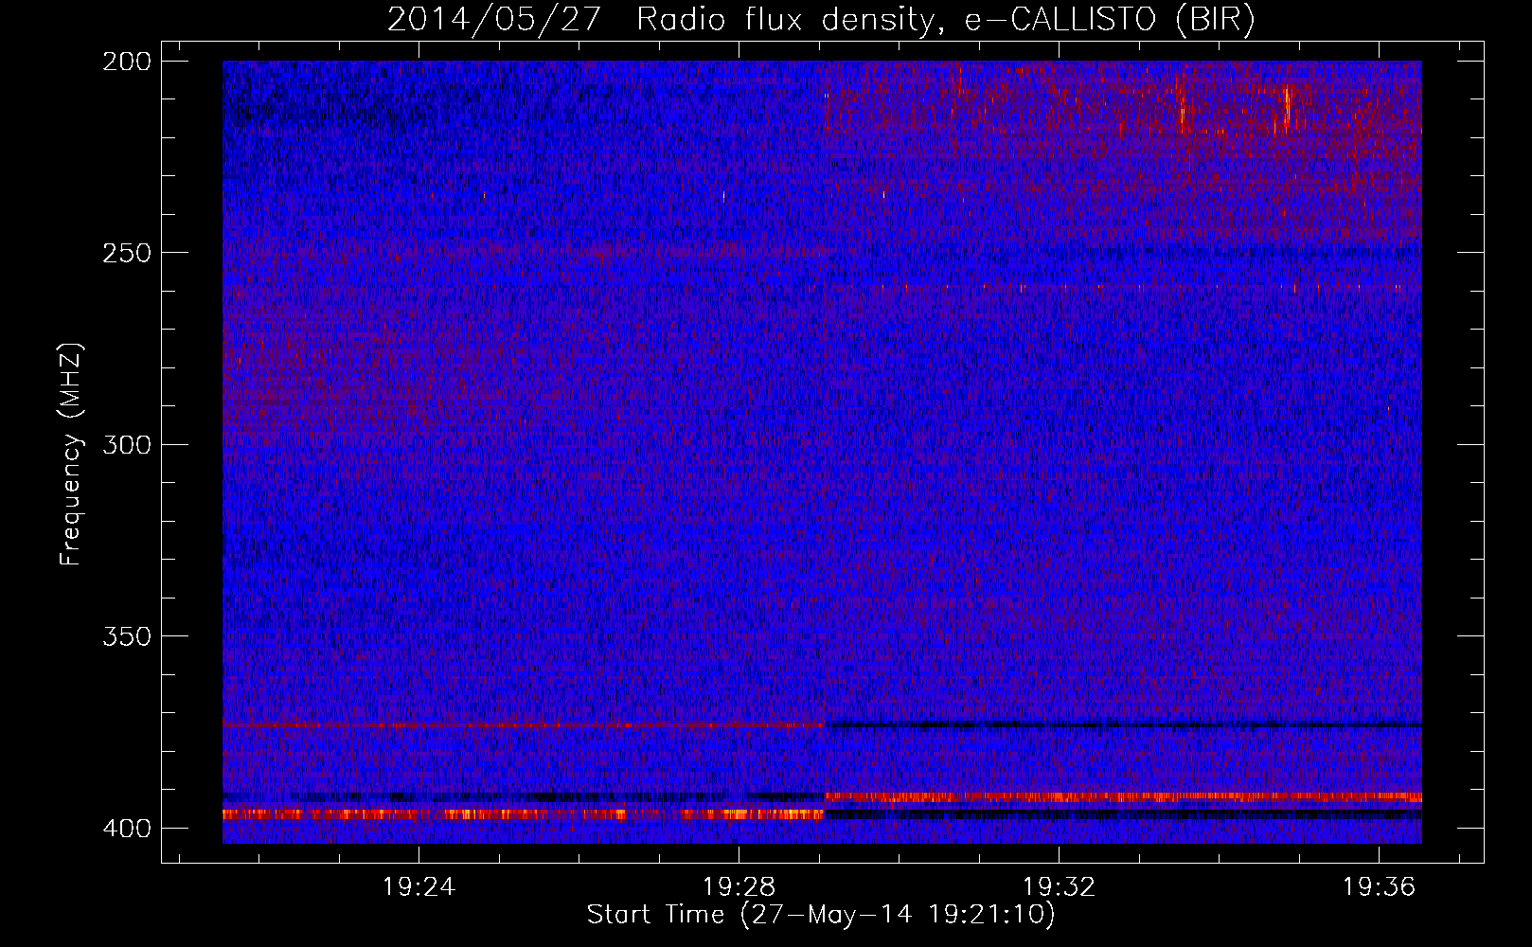Click the plot title "2014/05/27 Radio flux density, e-CALLISTO (BIR)"
This screenshot has height=947, width=1532.
[x=821, y=20]
